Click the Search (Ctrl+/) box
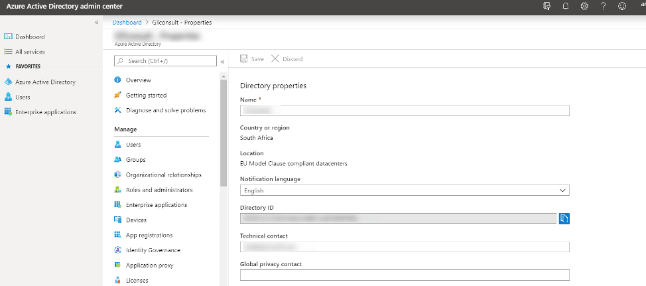 click(x=165, y=61)
